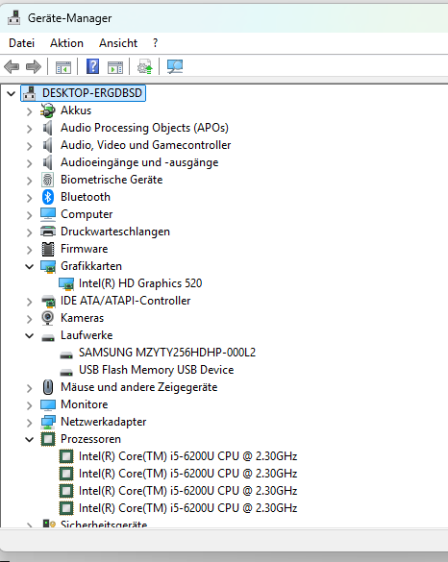The width and height of the screenshot is (448, 562).
Task: Expand the Bluetooth category
Action: 30,198
